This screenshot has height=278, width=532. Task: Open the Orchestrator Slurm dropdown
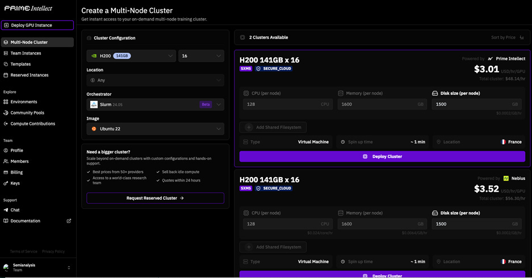point(156,104)
